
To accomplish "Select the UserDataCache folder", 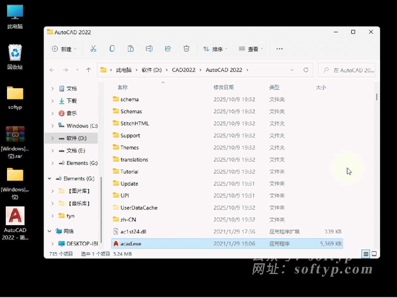I will [x=227, y=207].
